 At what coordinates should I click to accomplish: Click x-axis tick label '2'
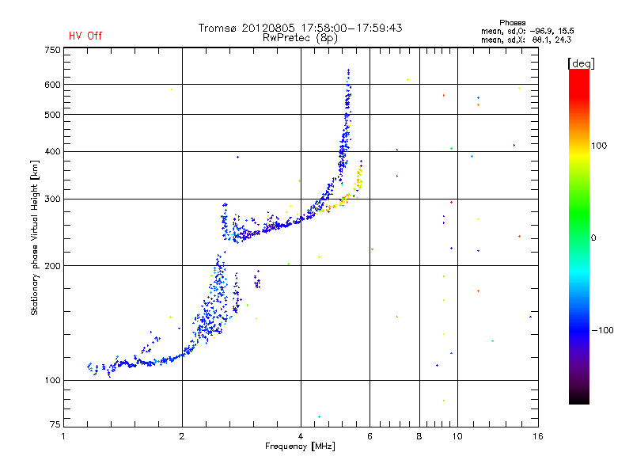(182, 436)
